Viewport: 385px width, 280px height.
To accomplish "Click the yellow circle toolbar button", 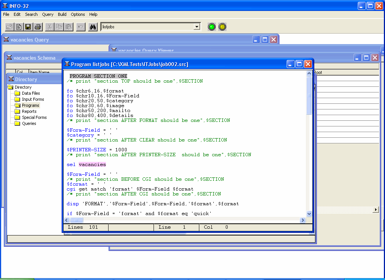I will (x=222, y=27).
